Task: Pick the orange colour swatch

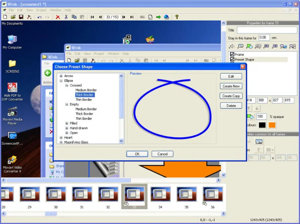Action: (272, 125)
